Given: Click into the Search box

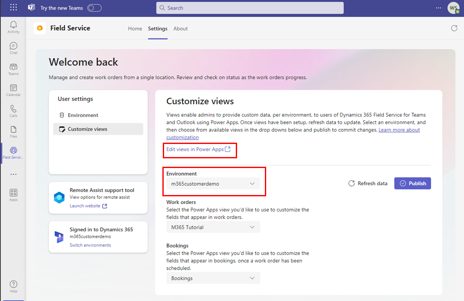Looking at the screenshot, I should click(x=250, y=8).
